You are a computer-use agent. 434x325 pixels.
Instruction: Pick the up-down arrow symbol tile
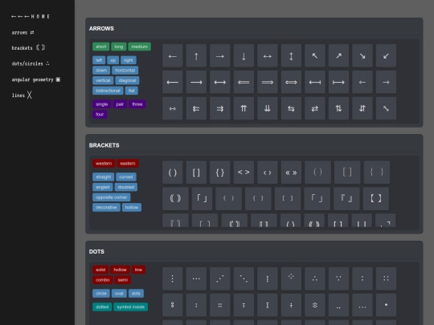point(291,55)
